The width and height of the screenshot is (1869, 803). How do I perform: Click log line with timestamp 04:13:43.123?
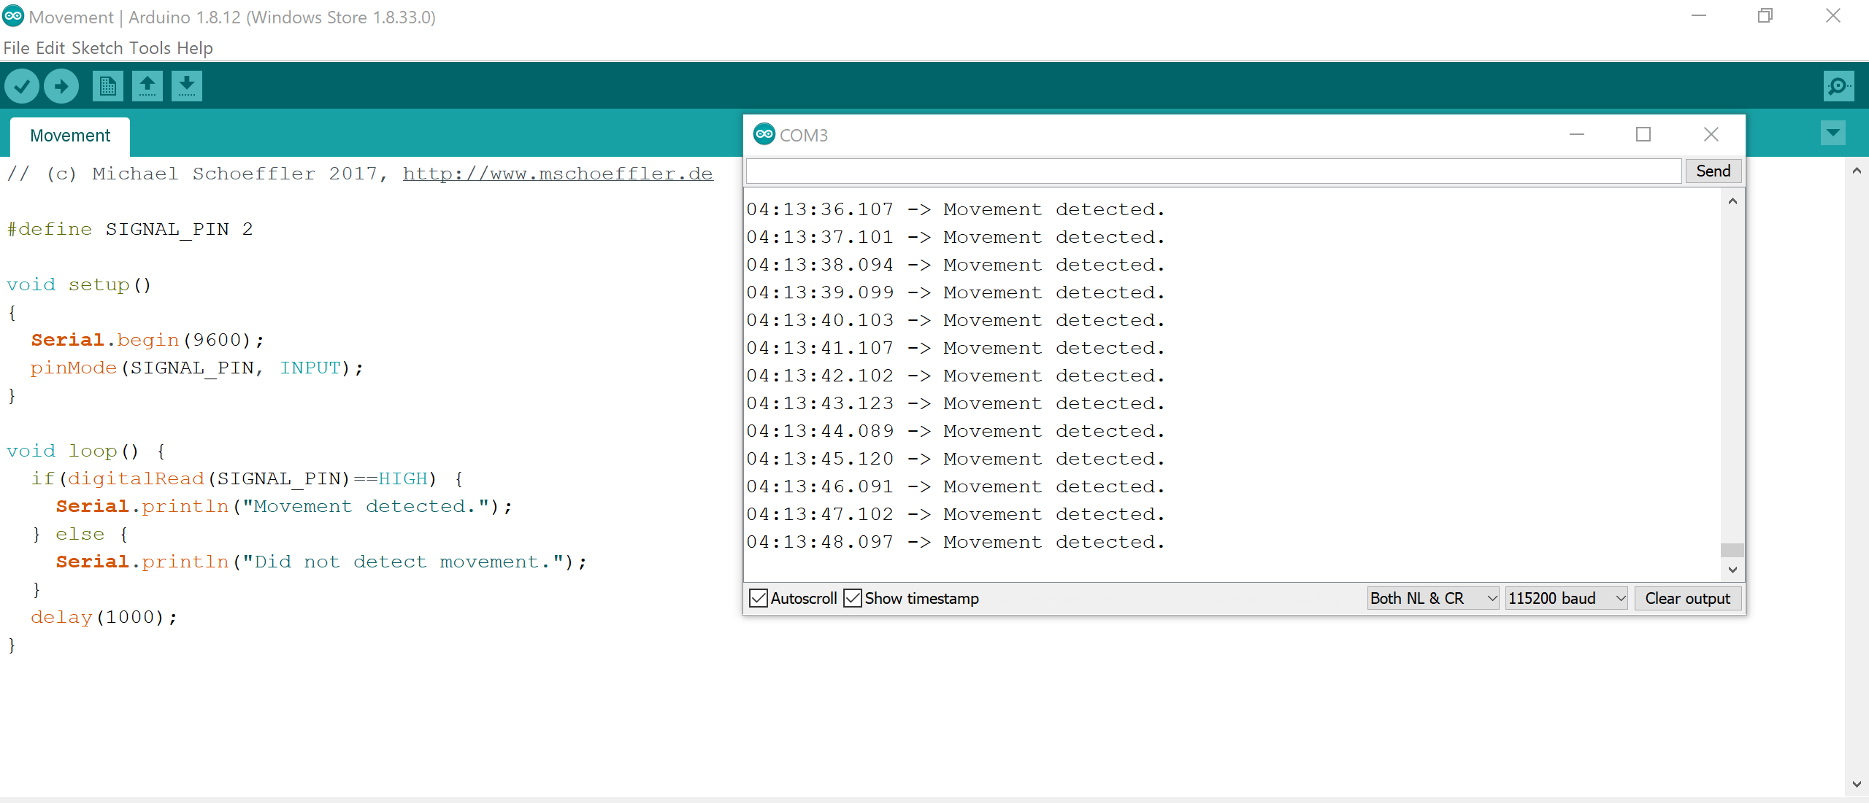point(956,403)
